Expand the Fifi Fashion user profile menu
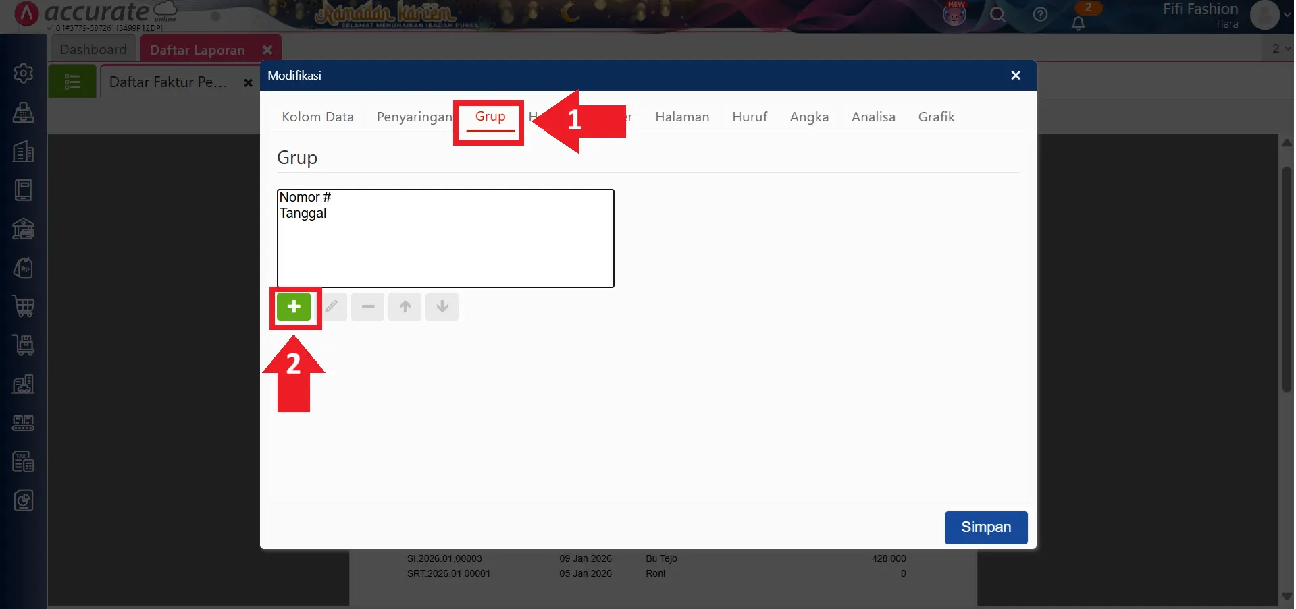The height and width of the screenshot is (609, 1296). tap(1264, 15)
